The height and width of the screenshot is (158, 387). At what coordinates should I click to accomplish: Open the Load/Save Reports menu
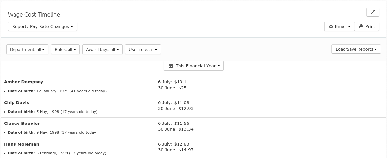(356, 49)
